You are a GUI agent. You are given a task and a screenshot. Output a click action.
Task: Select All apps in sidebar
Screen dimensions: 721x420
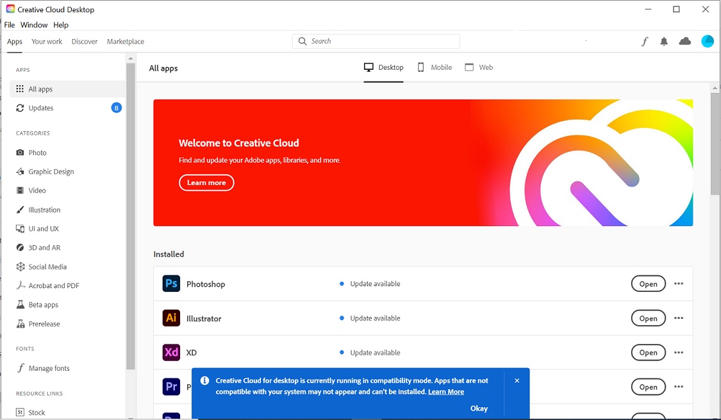[x=67, y=89]
